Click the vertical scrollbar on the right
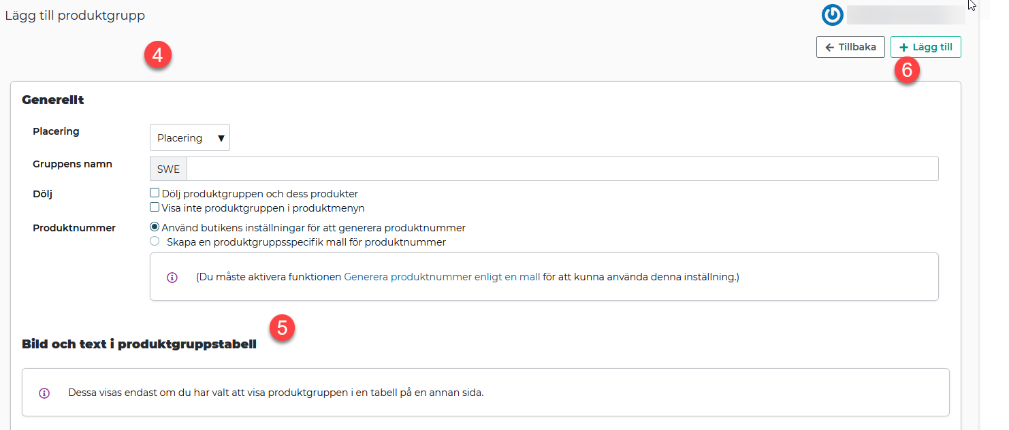 978,204
